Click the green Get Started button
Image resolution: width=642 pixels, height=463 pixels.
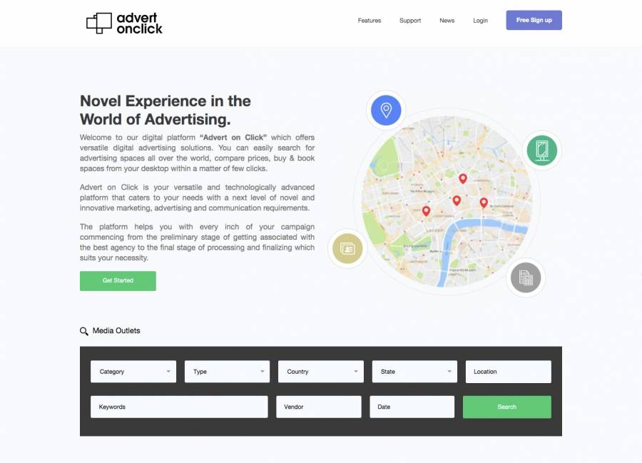pos(118,280)
